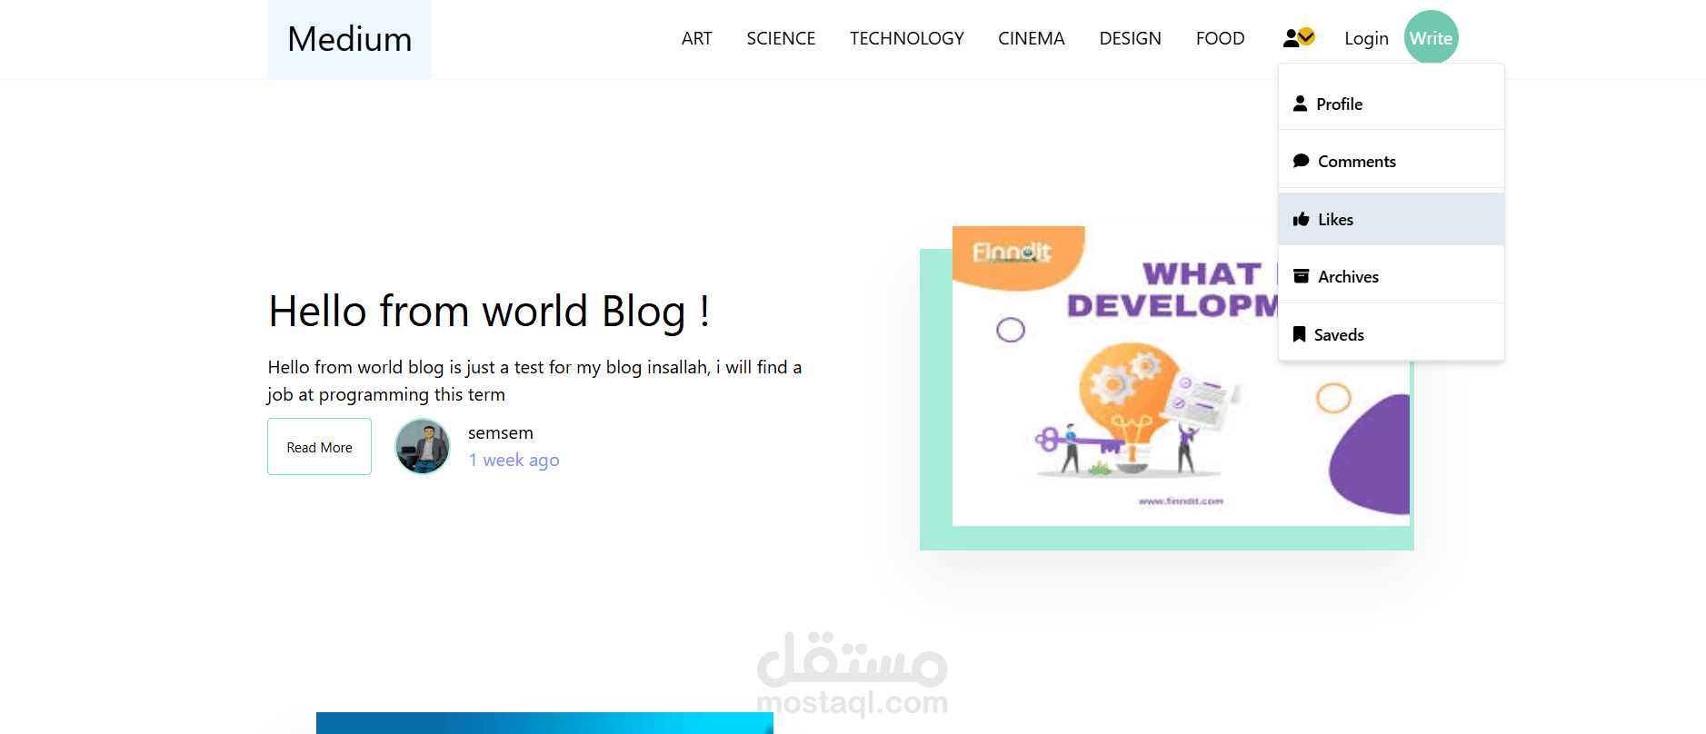Open Saveds from the dropdown menu
This screenshot has width=1706, height=734.
tap(1392, 334)
